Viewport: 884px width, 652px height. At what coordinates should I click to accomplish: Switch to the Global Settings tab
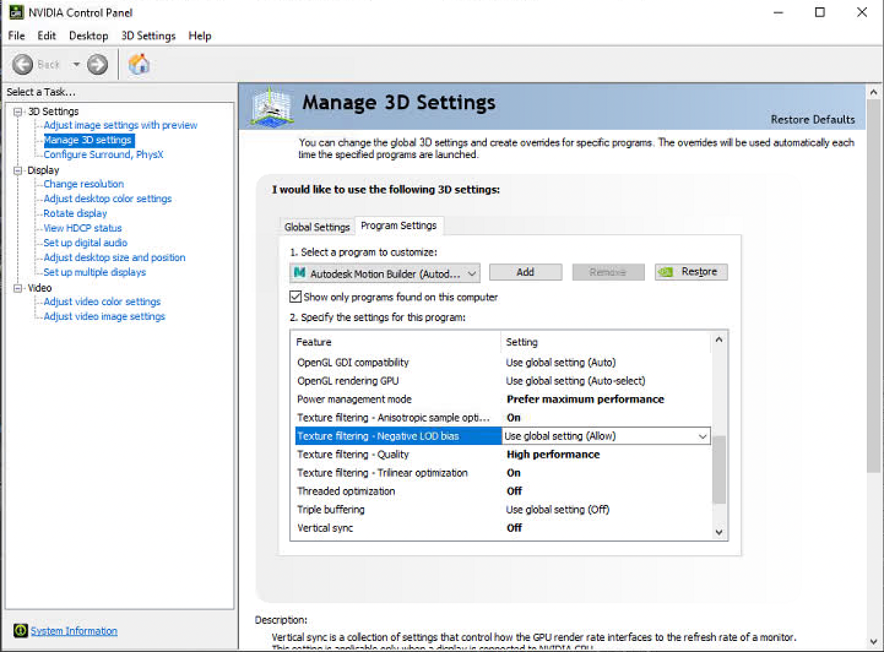[x=317, y=226]
